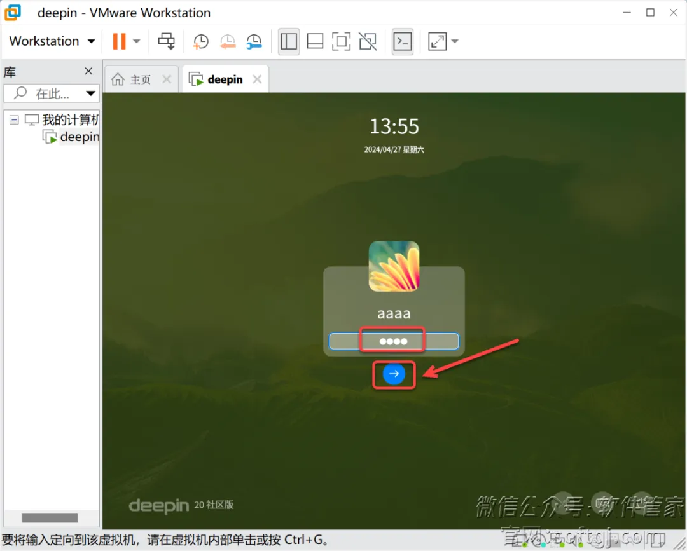Collapse the 我的计算机 tree node
The height and width of the screenshot is (551, 687).
pyautogui.click(x=14, y=119)
